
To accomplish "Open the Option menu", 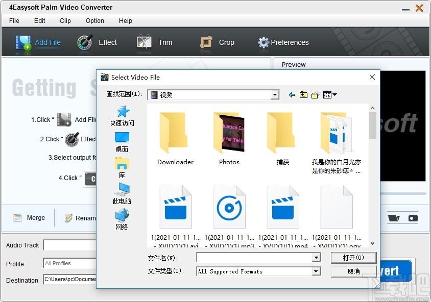I will pyautogui.click(x=95, y=21).
